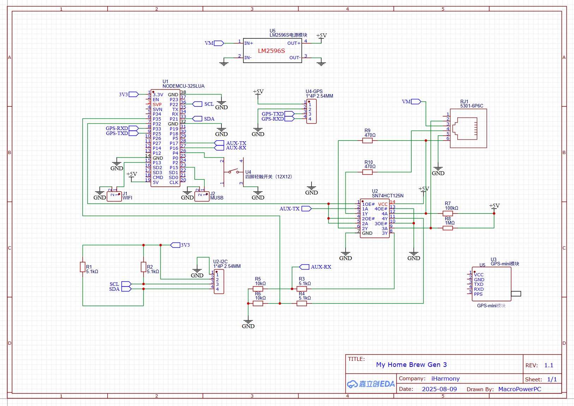
Task: Click the NODEMCU-32SLUA component U1
Action: (x=165, y=138)
